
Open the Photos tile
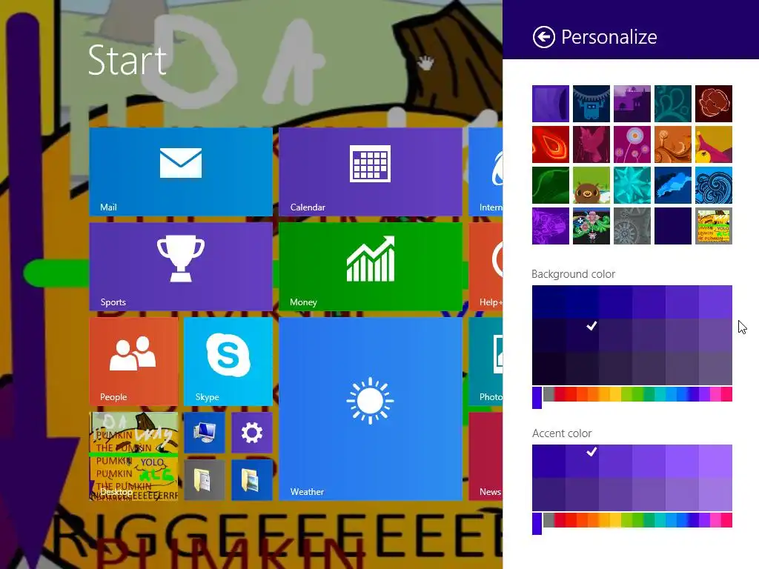[x=485, y=362]
